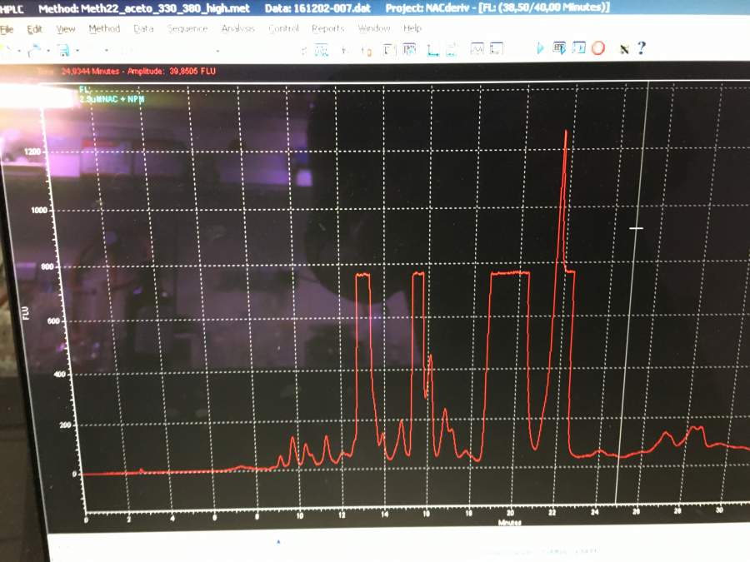
Task: Click the red Stop Run icon
Action: [x=598, y=47]
